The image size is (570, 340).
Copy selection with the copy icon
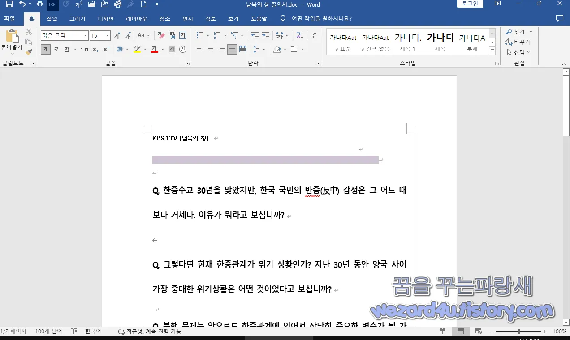(29, 42)
